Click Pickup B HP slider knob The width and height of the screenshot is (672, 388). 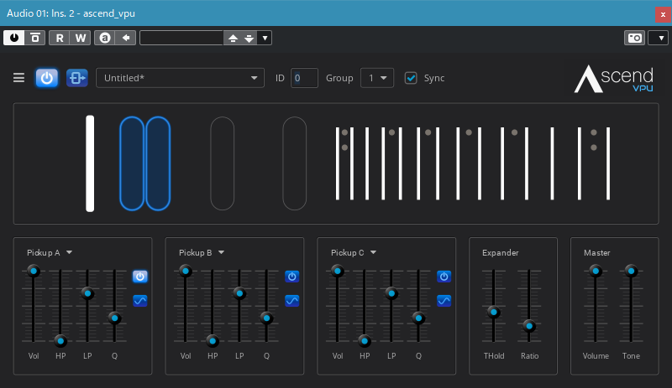coord(213,341)
